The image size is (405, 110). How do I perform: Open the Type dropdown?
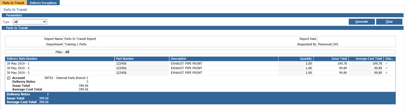(30, 22)
